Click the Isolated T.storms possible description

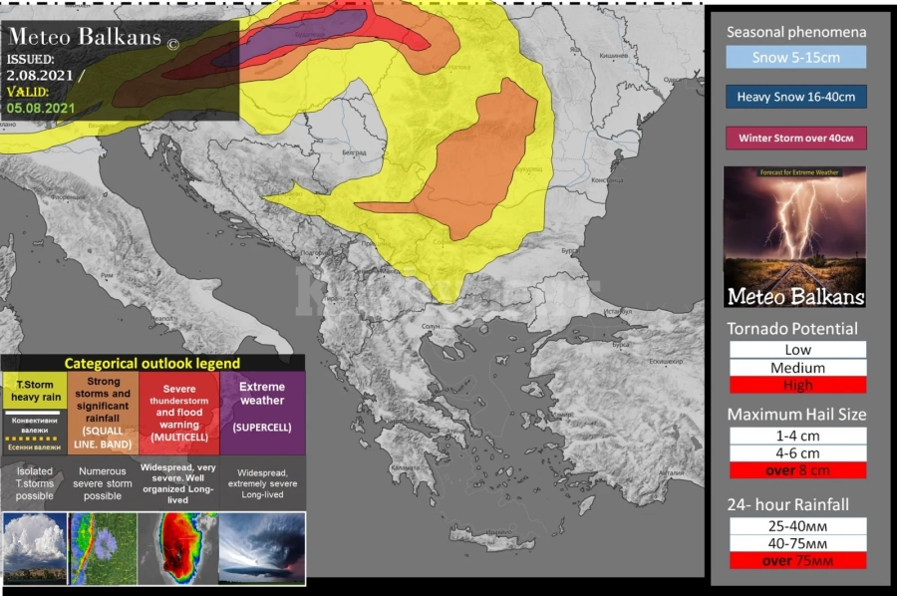point(34,483)
